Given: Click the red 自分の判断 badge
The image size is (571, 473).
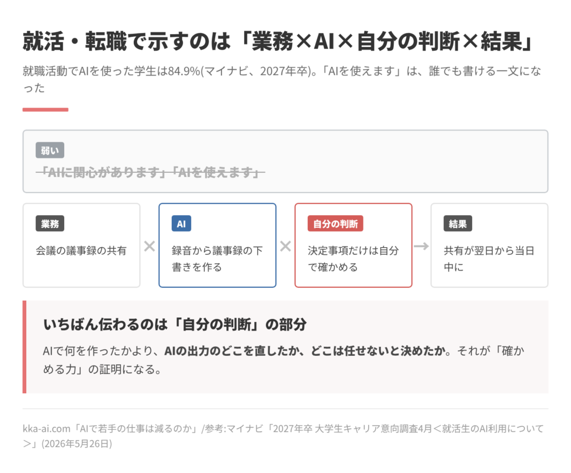Looking at the screenshot, I should [x=335, y=224].
